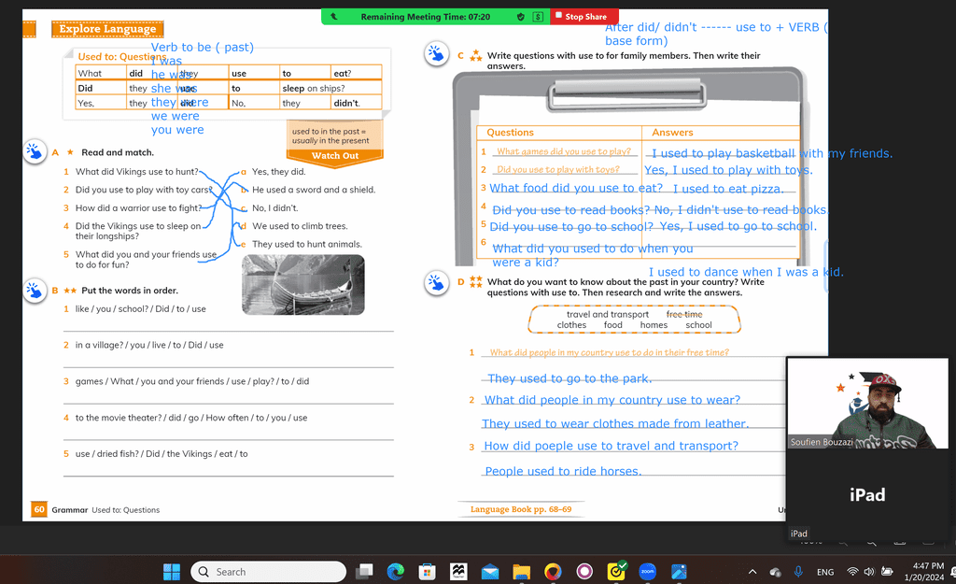Viewport: 956px width, 584px height.
Task: Click crossed-out 'free time' in word box
Action: 684,314
